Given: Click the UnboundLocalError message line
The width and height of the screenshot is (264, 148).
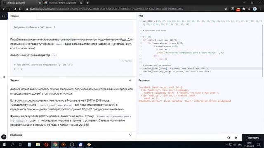Looking at the screenshot, I should 185,101.
